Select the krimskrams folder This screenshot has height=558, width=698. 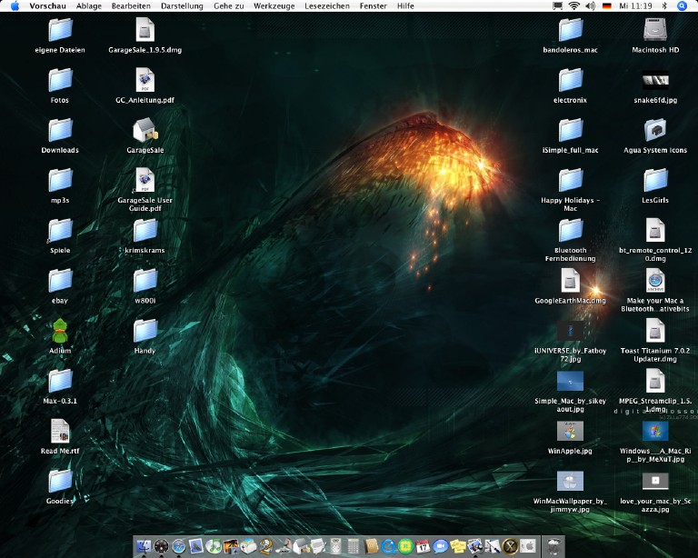[x=145, y=231]
